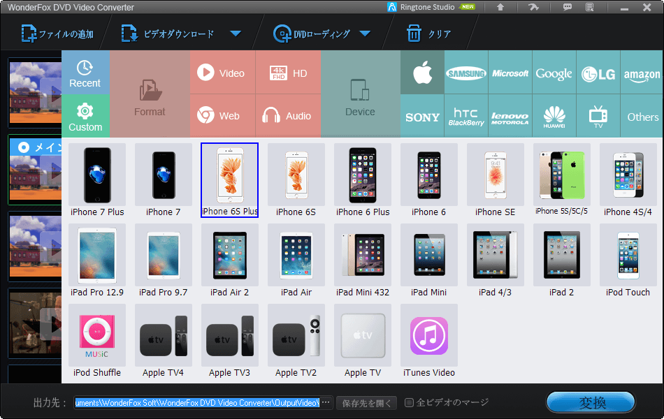Select the Video format category
Screen dimensions: 664x419
click(223, 73)
